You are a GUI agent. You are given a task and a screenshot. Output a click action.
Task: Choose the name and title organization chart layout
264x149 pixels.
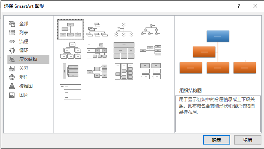point(97,30)
